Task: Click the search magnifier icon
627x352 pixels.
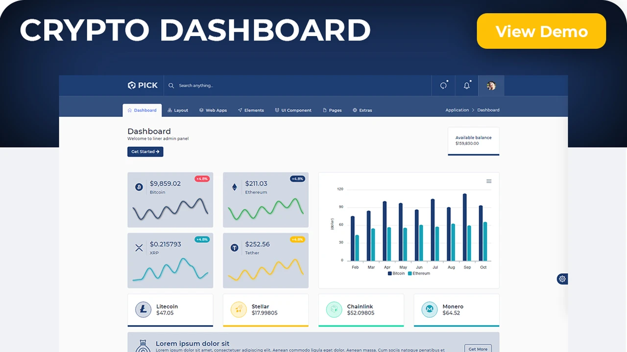Action: click(171, 86)
